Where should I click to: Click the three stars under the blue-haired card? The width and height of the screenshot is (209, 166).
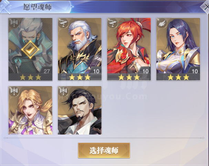coord(178,77)
